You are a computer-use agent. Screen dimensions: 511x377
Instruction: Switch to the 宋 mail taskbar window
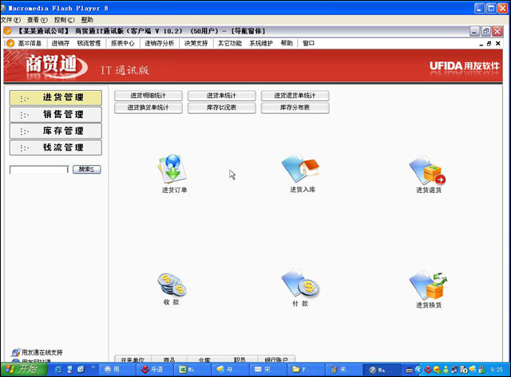[x=267, y=370]
